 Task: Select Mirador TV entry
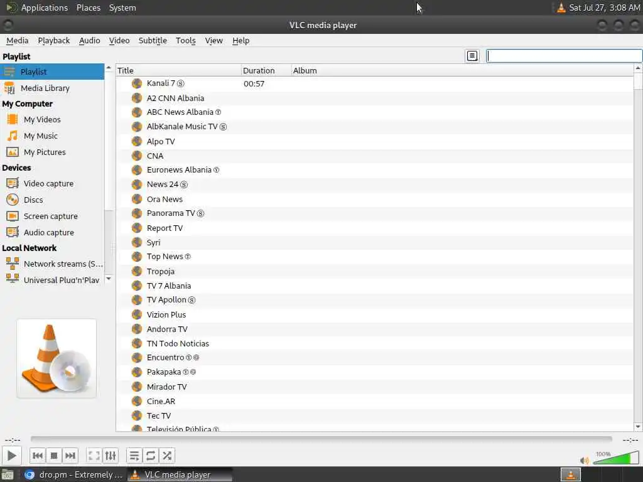(x=374, y=387)
